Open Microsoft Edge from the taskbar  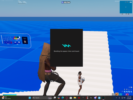point(63,98)
